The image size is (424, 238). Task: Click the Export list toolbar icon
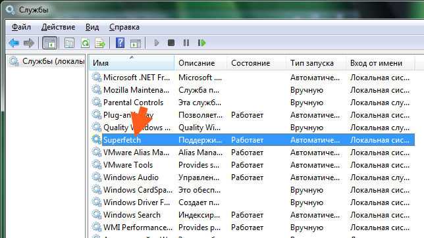100,43
